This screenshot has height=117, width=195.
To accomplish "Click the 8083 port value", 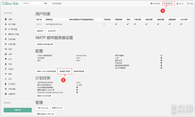I will [x=78, y=61].
